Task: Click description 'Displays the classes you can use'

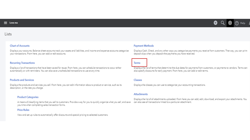Action: (x=169, y=85)
